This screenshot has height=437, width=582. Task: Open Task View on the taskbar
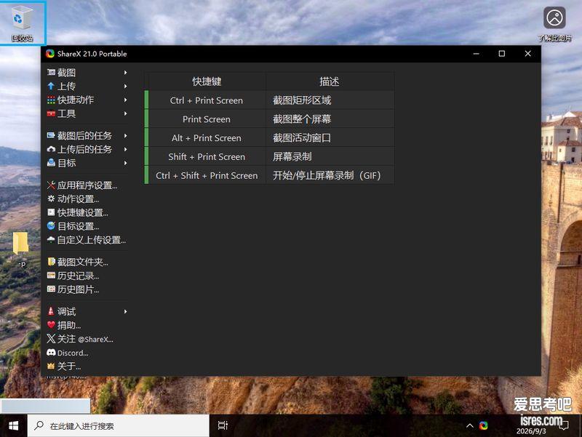click(x=223, y=425)
